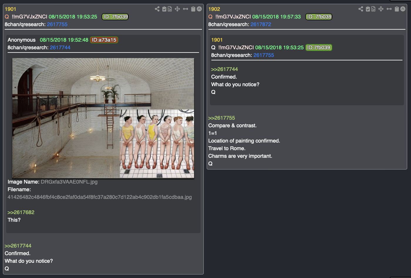This screenshot has width=411, height=278.
Task: Click the text 'Charms are very important.'
Action: (x=240, y=156)
